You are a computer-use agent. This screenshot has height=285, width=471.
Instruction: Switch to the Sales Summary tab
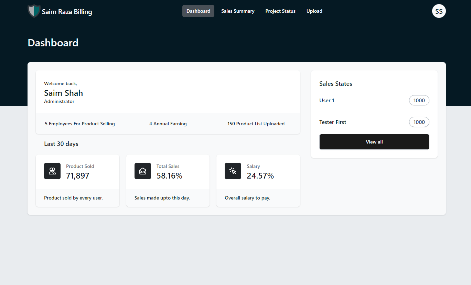[238, 11]
